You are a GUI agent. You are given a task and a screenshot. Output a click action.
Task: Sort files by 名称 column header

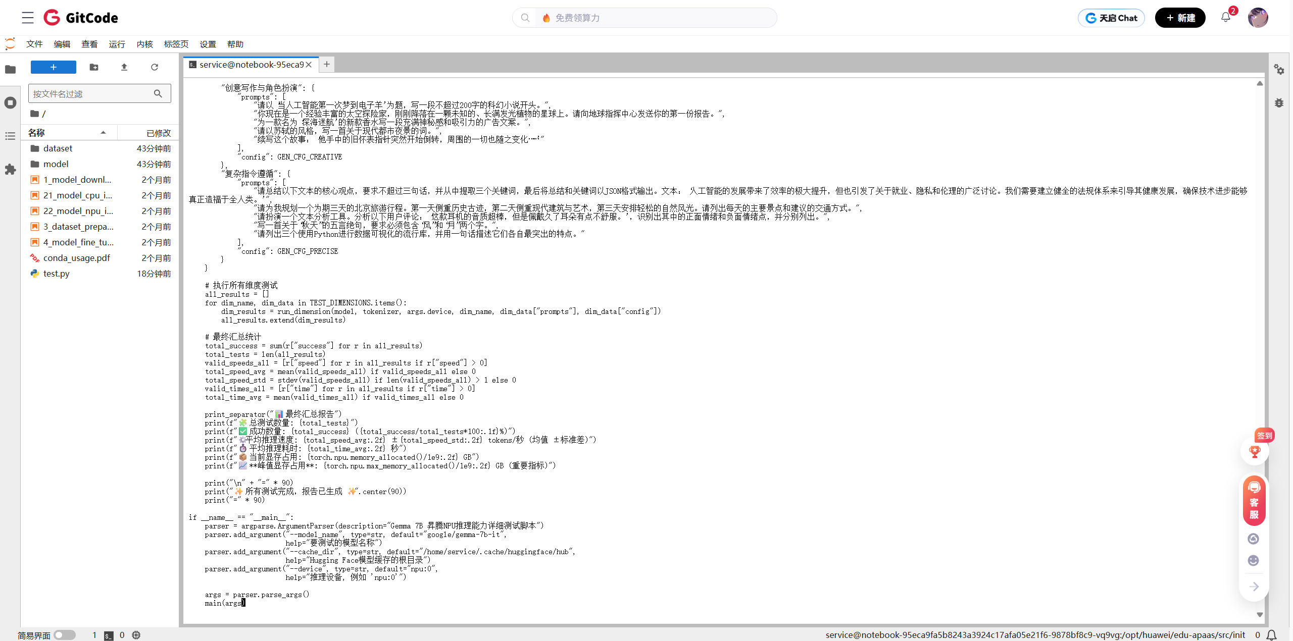[36, 133]
